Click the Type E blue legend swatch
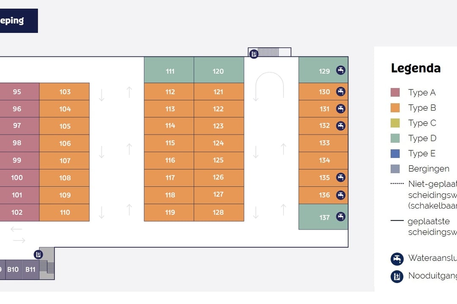 (x=395, y=153)
